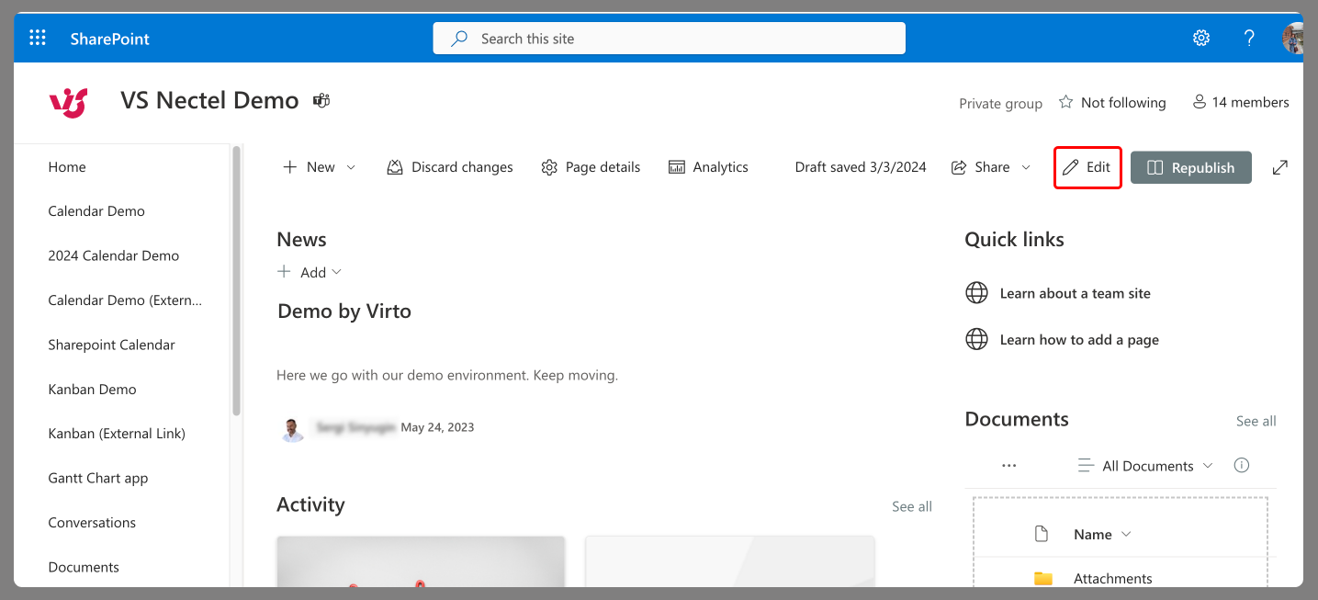Open Calendar Demo navigation link
This screenshot has height=600, width=1318.
(96, 211)
